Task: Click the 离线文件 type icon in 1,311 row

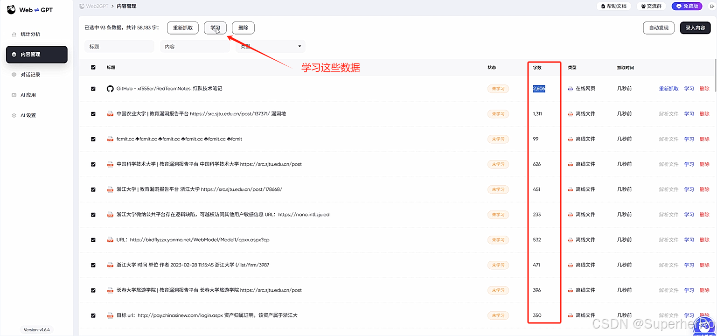Action: [570, 114]
